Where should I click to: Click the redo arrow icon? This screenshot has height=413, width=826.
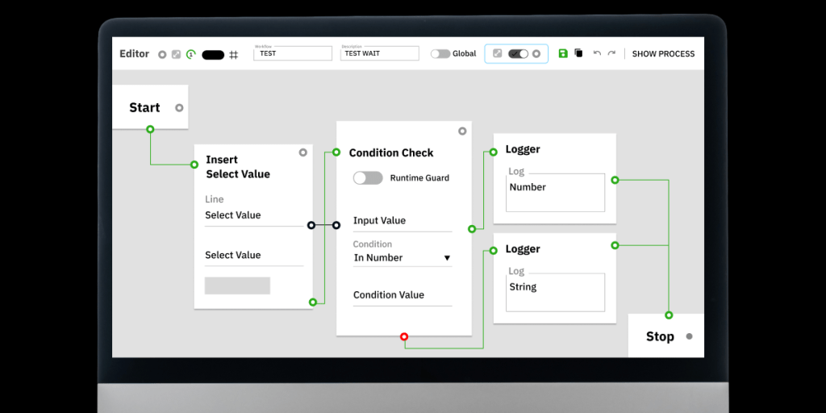pos(611,54)
